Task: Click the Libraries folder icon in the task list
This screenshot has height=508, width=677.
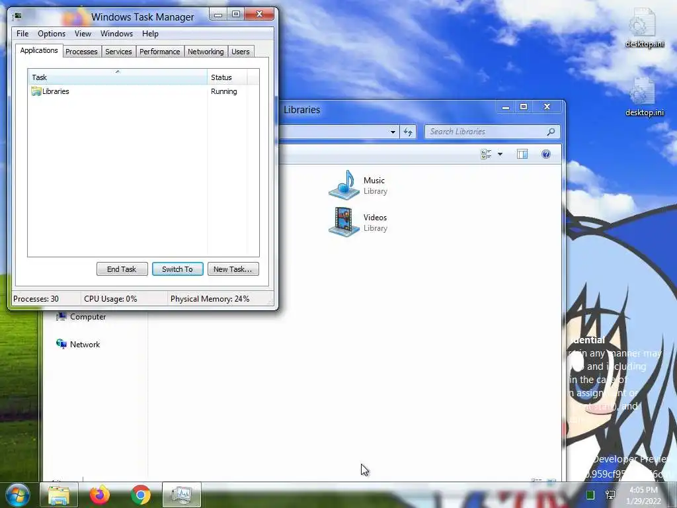Action: click(x=36, y=91)
